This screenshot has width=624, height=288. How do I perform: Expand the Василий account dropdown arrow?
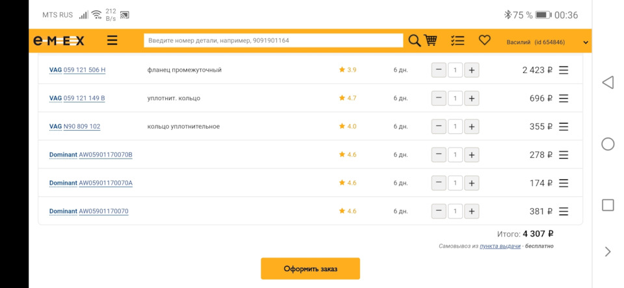[x=586, y=42]
